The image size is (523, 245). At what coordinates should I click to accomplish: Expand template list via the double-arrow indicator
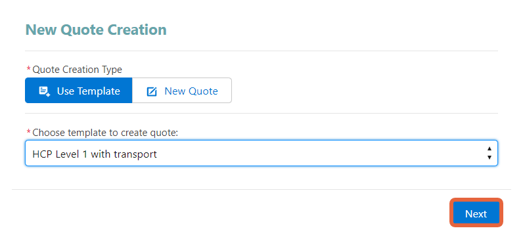coord(489,153)
